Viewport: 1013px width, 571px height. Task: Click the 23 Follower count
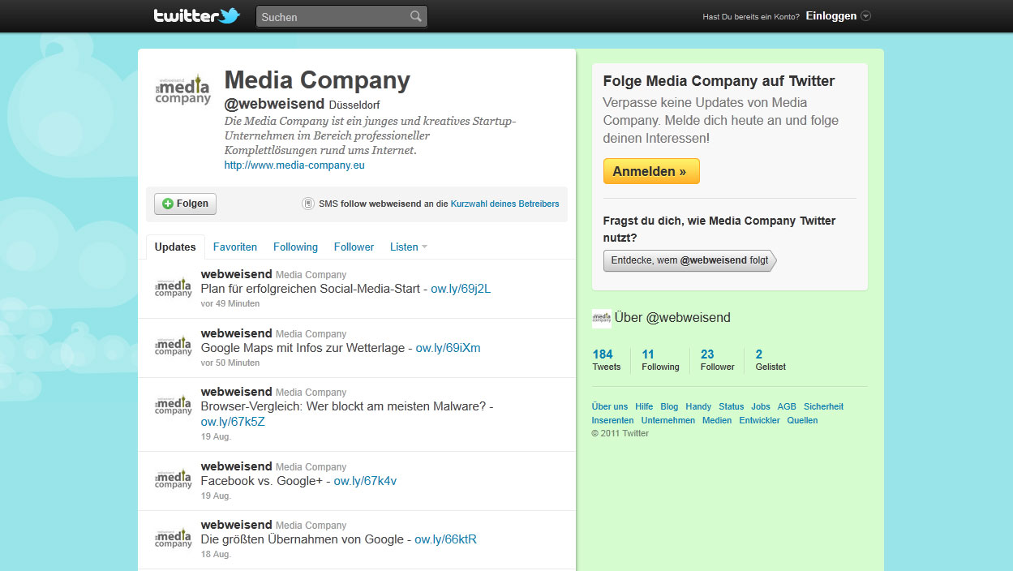(717, 359)
